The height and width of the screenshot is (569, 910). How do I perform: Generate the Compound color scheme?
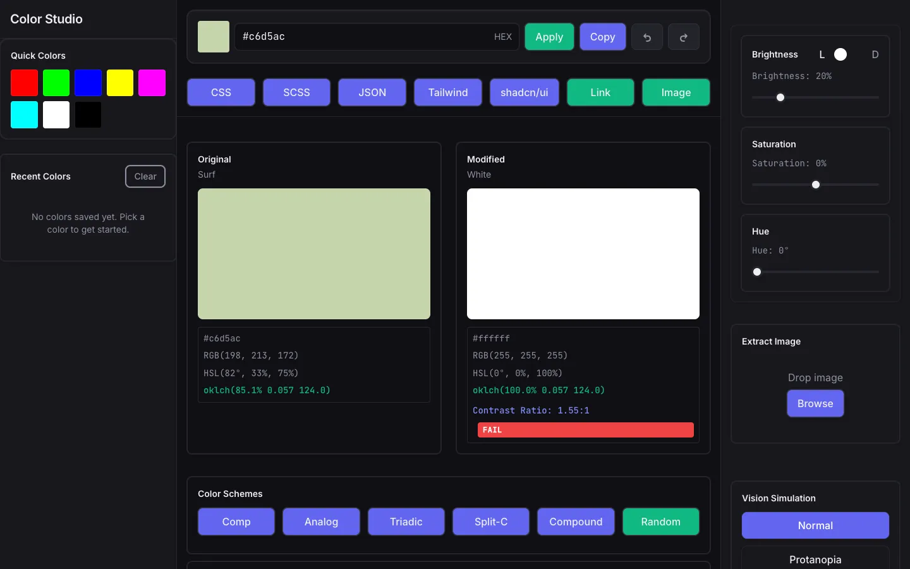[x=576, y=522]
